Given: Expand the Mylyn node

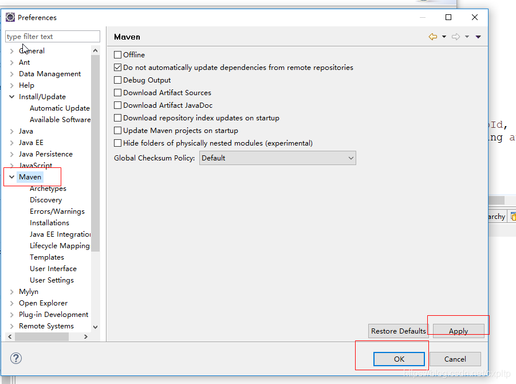Looking at the screenshot, I should tap(12, 292).
